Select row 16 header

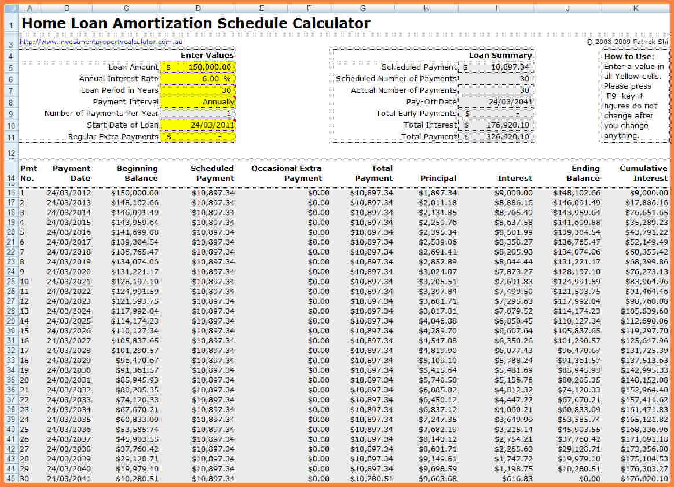tap(11, 192)
